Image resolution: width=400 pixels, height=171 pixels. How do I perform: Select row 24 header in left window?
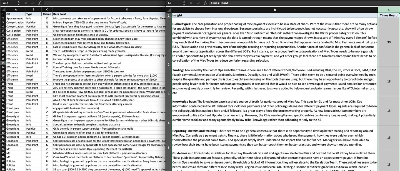(x=2, y=108)
